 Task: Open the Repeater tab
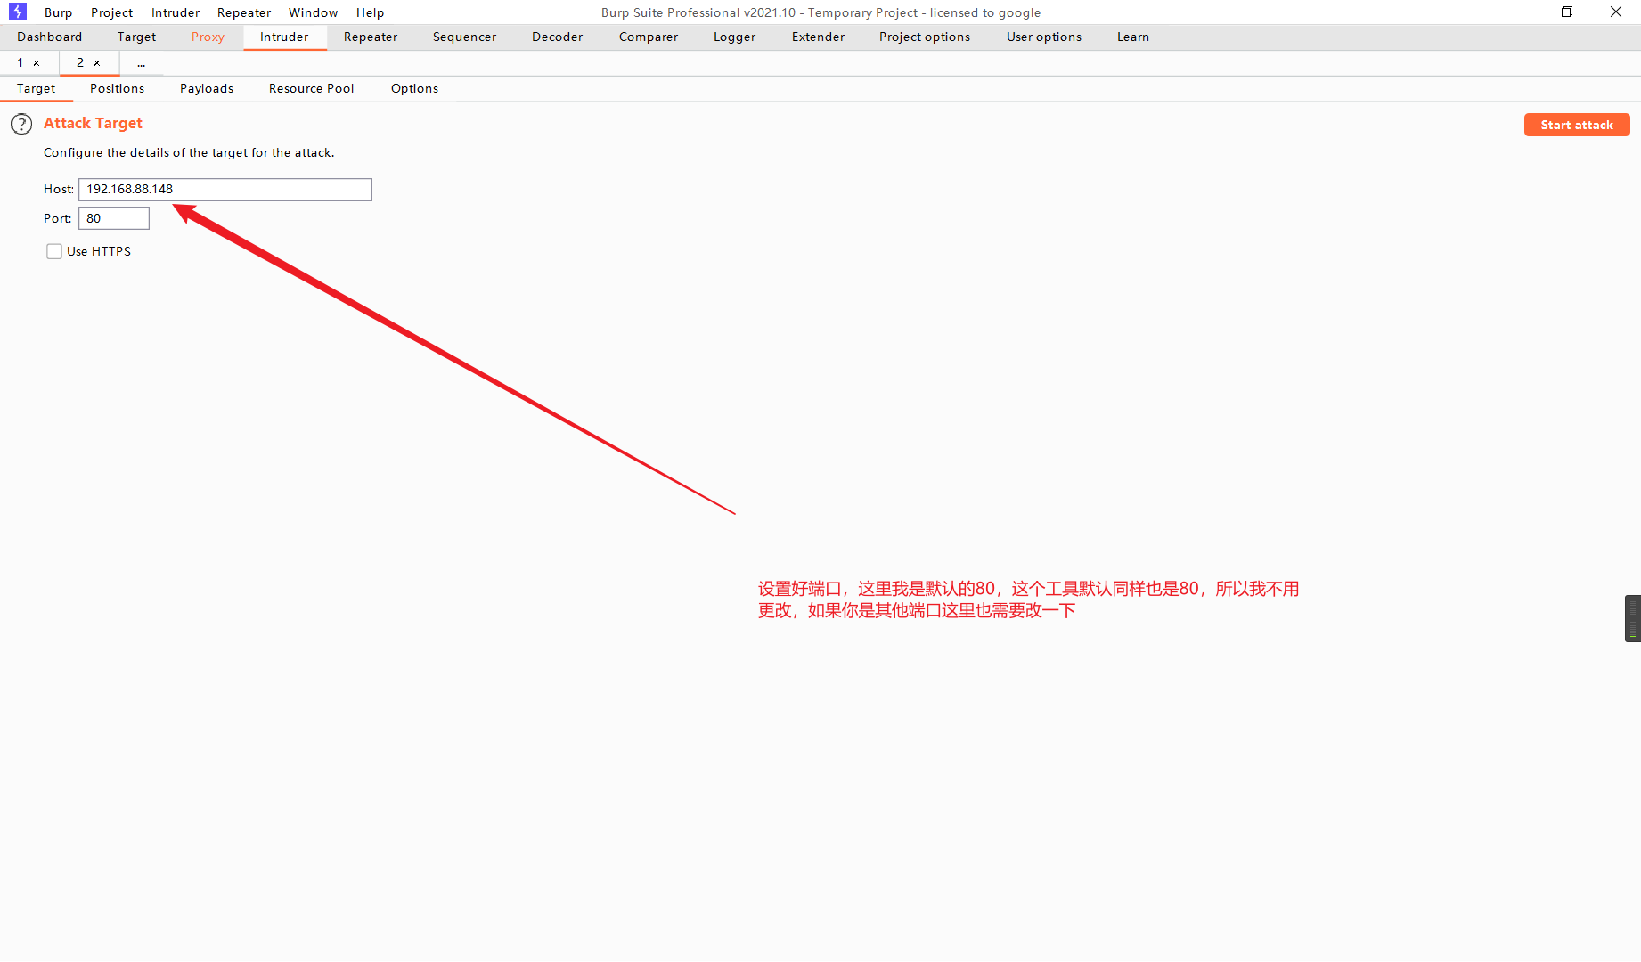tap(370, 37)
